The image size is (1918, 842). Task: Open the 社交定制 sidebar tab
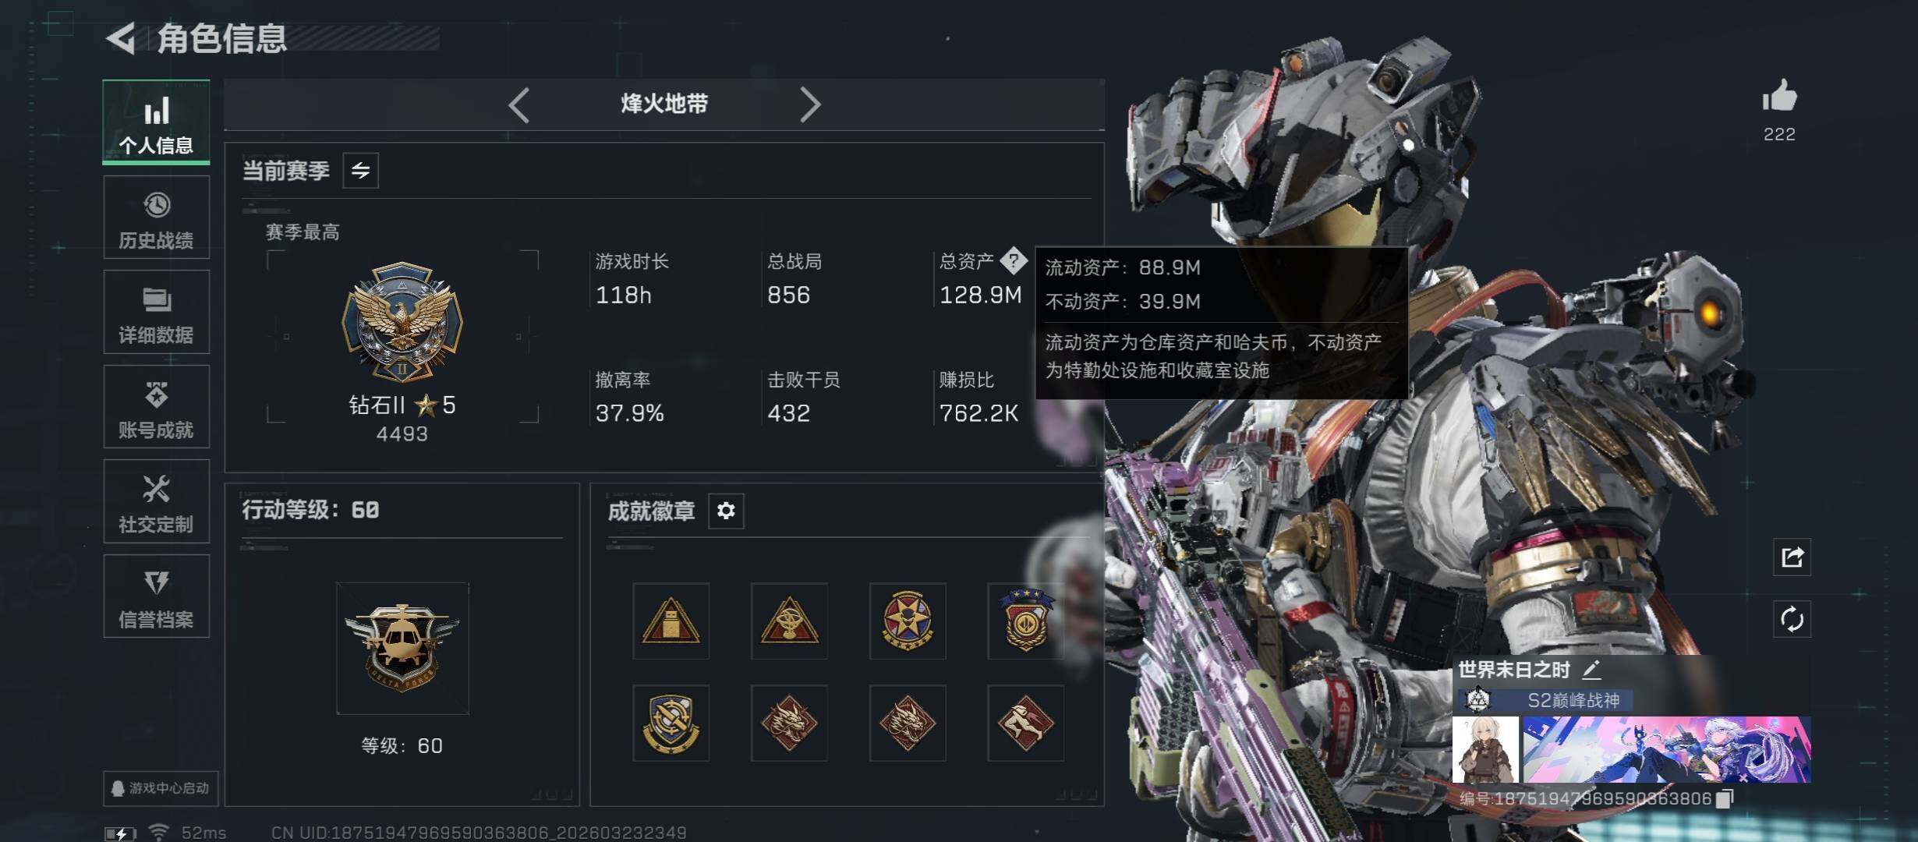coord(157,501)
